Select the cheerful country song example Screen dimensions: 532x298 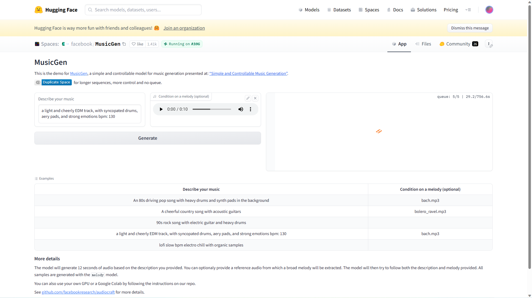201,212
